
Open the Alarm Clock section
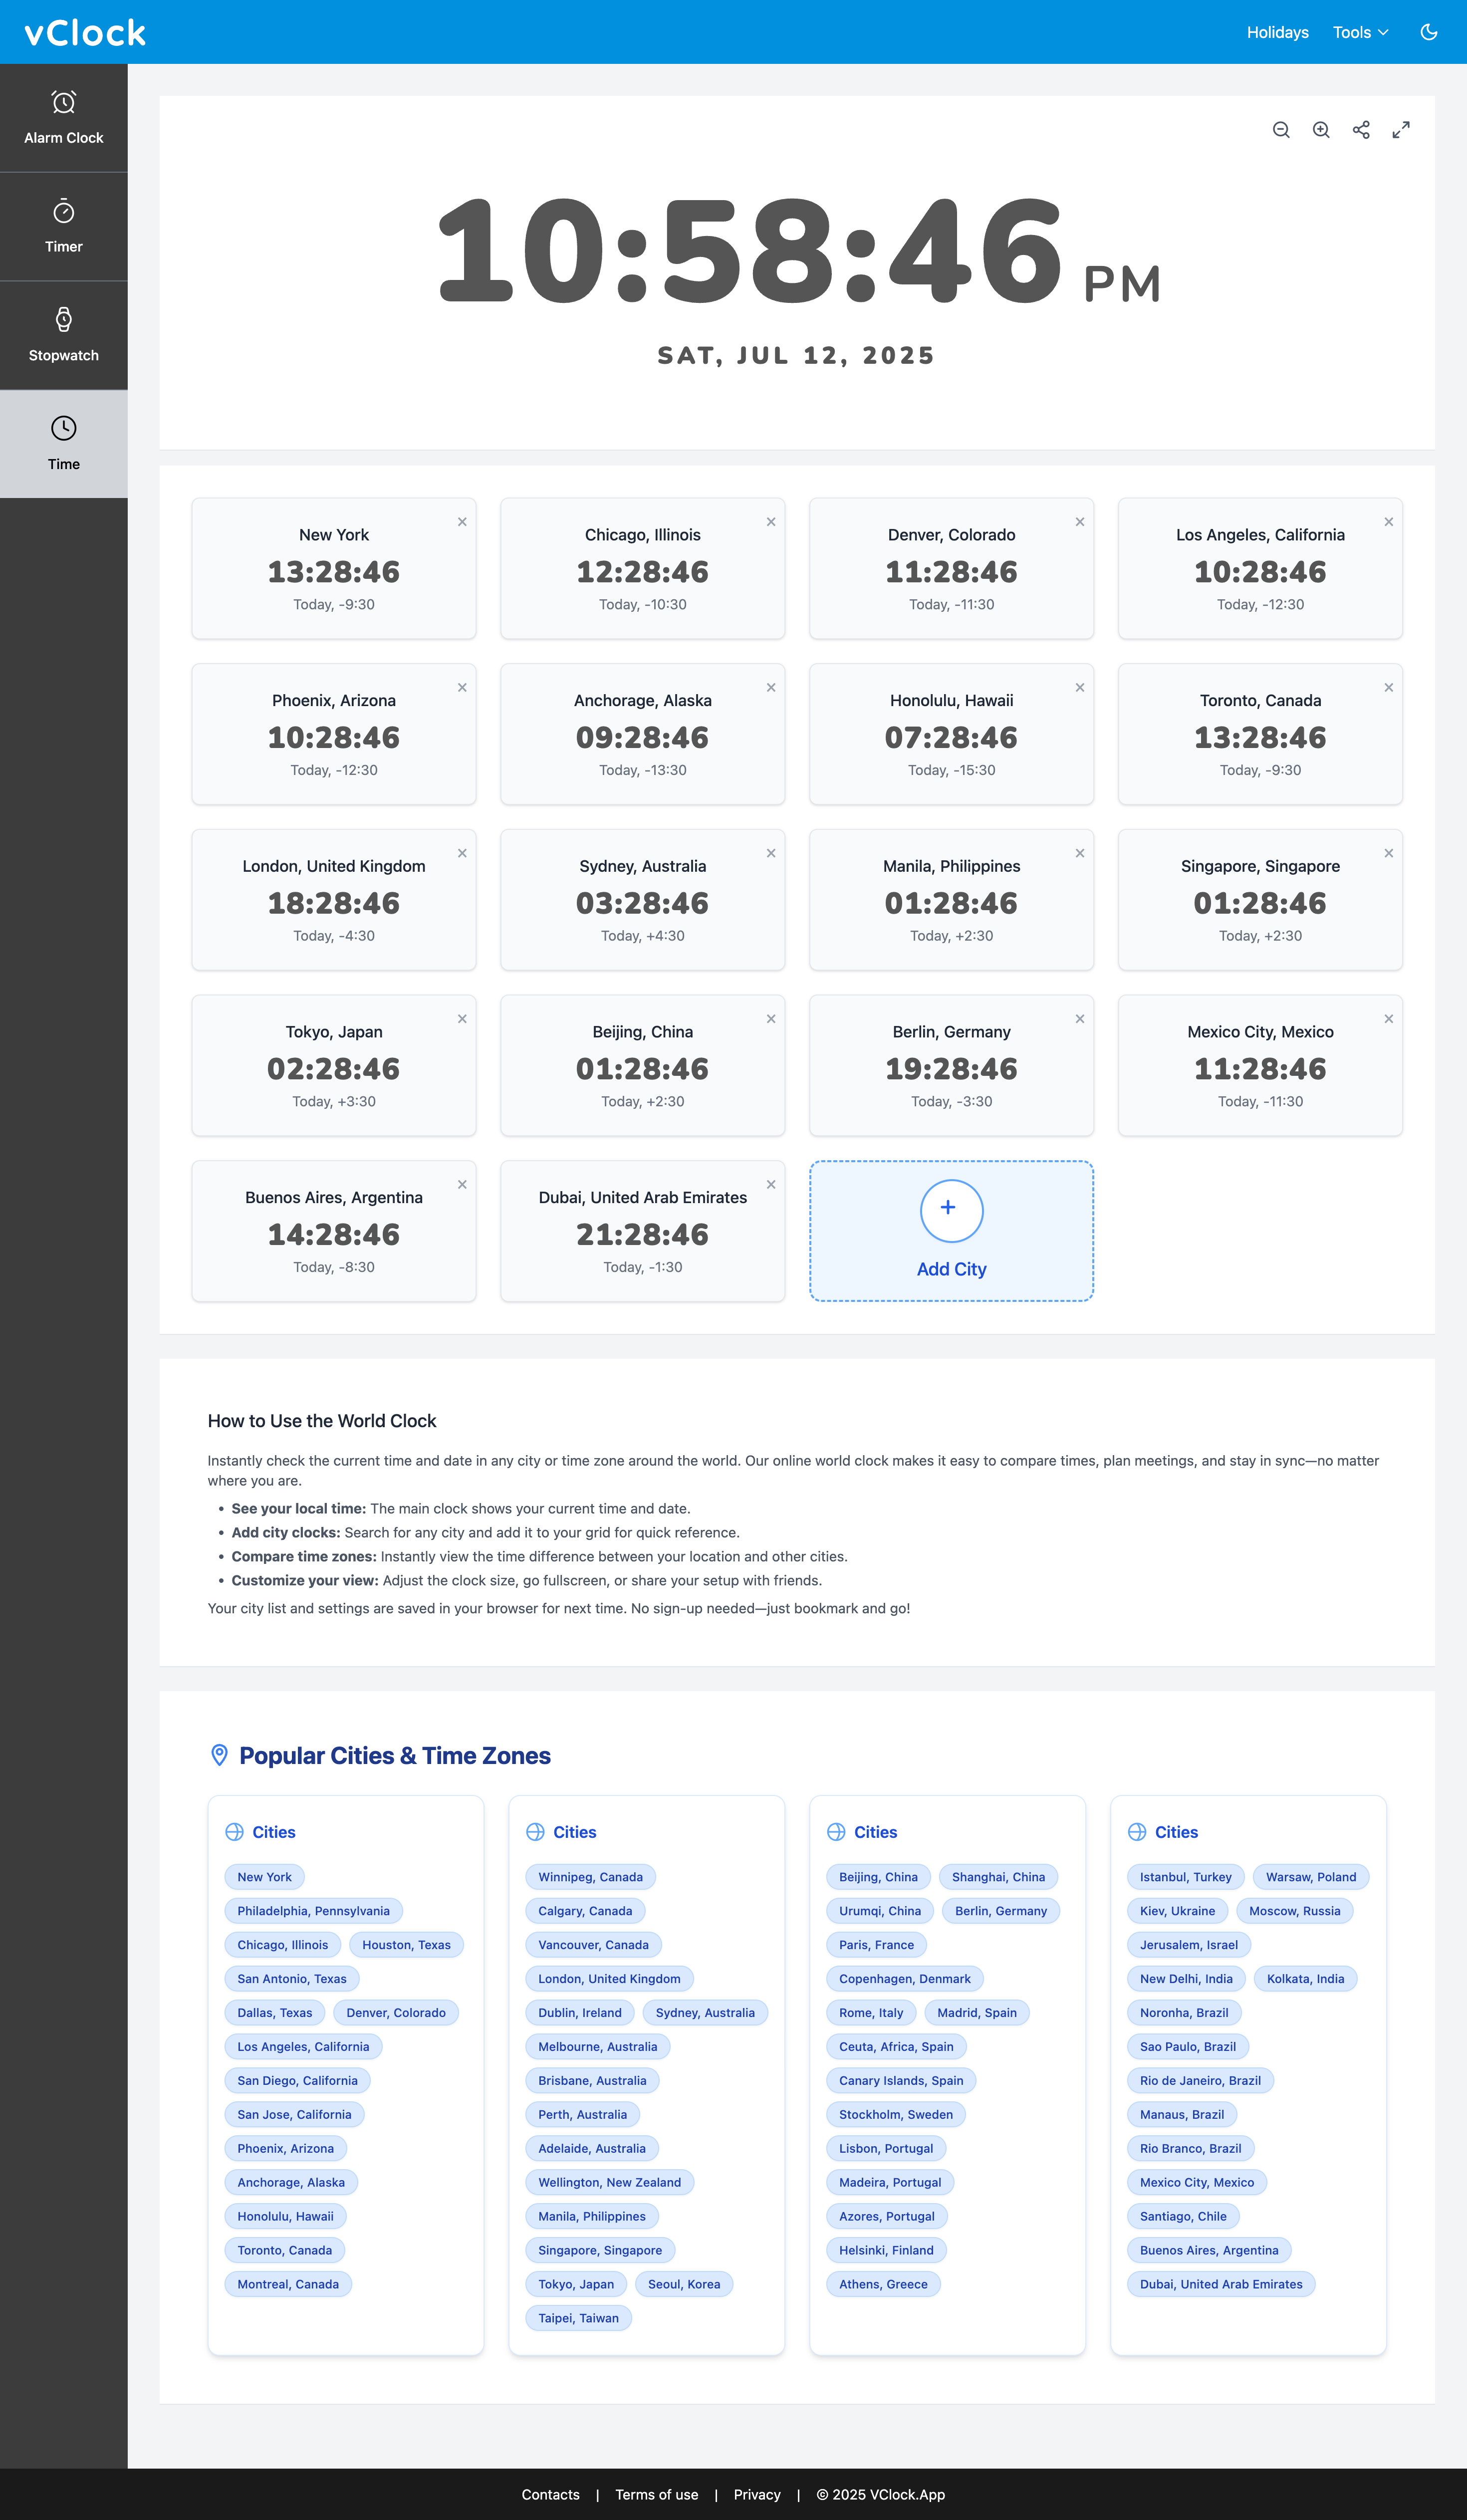(x=64, y=118)
